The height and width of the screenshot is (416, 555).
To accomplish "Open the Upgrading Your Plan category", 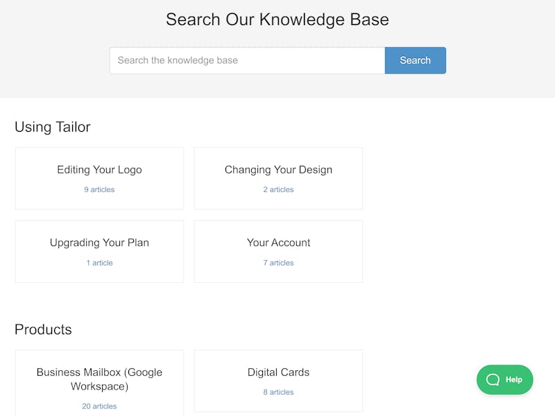I will (99, 243).
